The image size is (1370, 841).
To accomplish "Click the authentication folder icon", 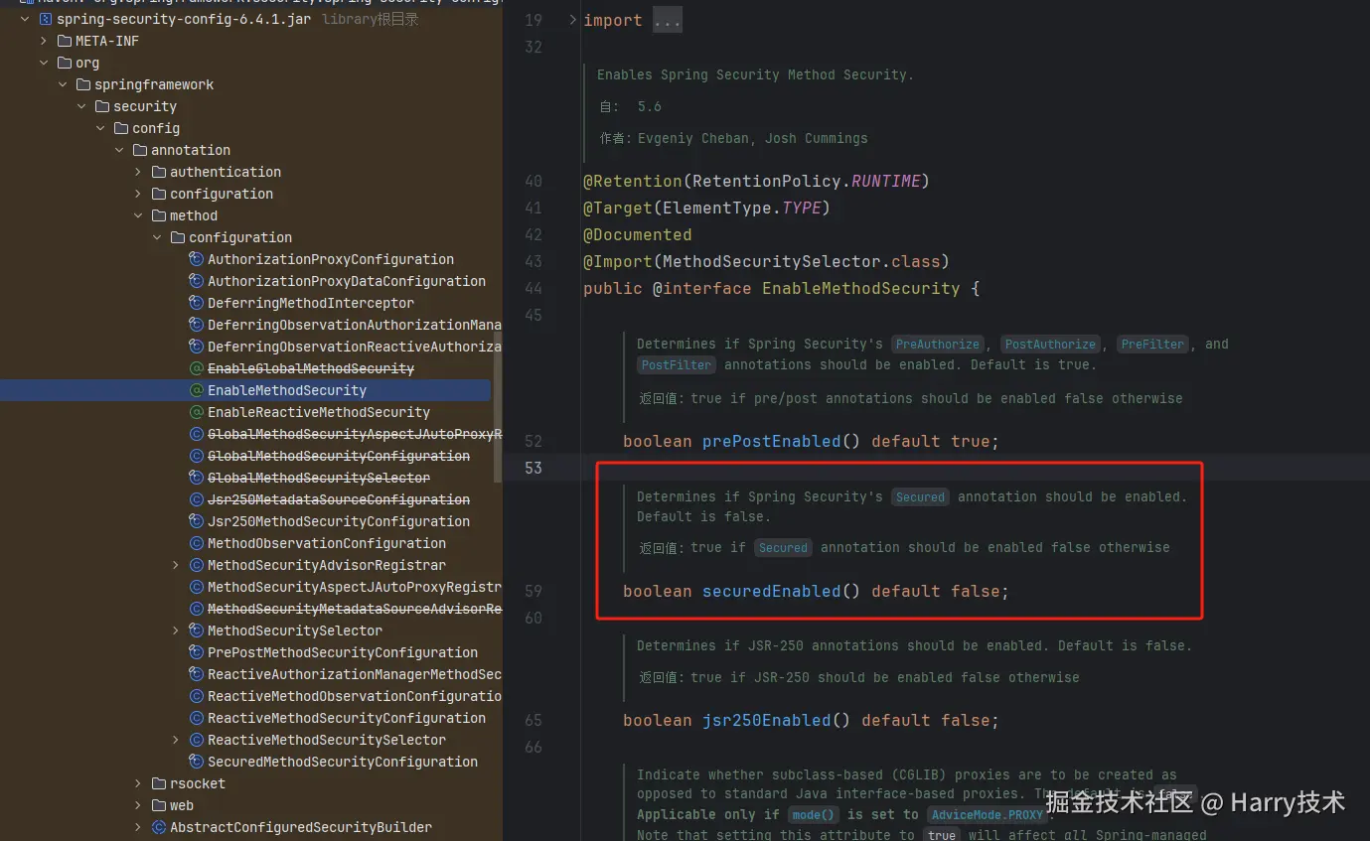I will tap(159, 172).
